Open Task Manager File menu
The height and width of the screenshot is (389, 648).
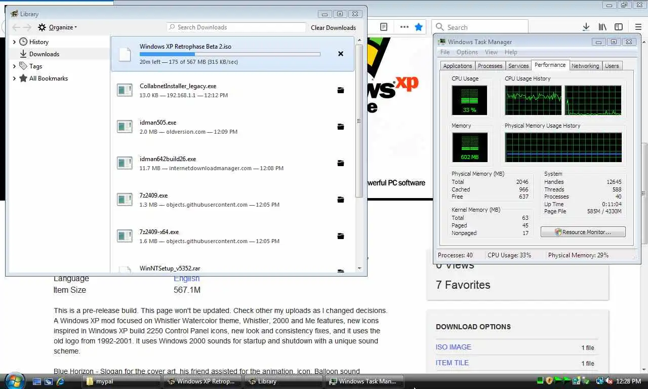click(445, 52)
